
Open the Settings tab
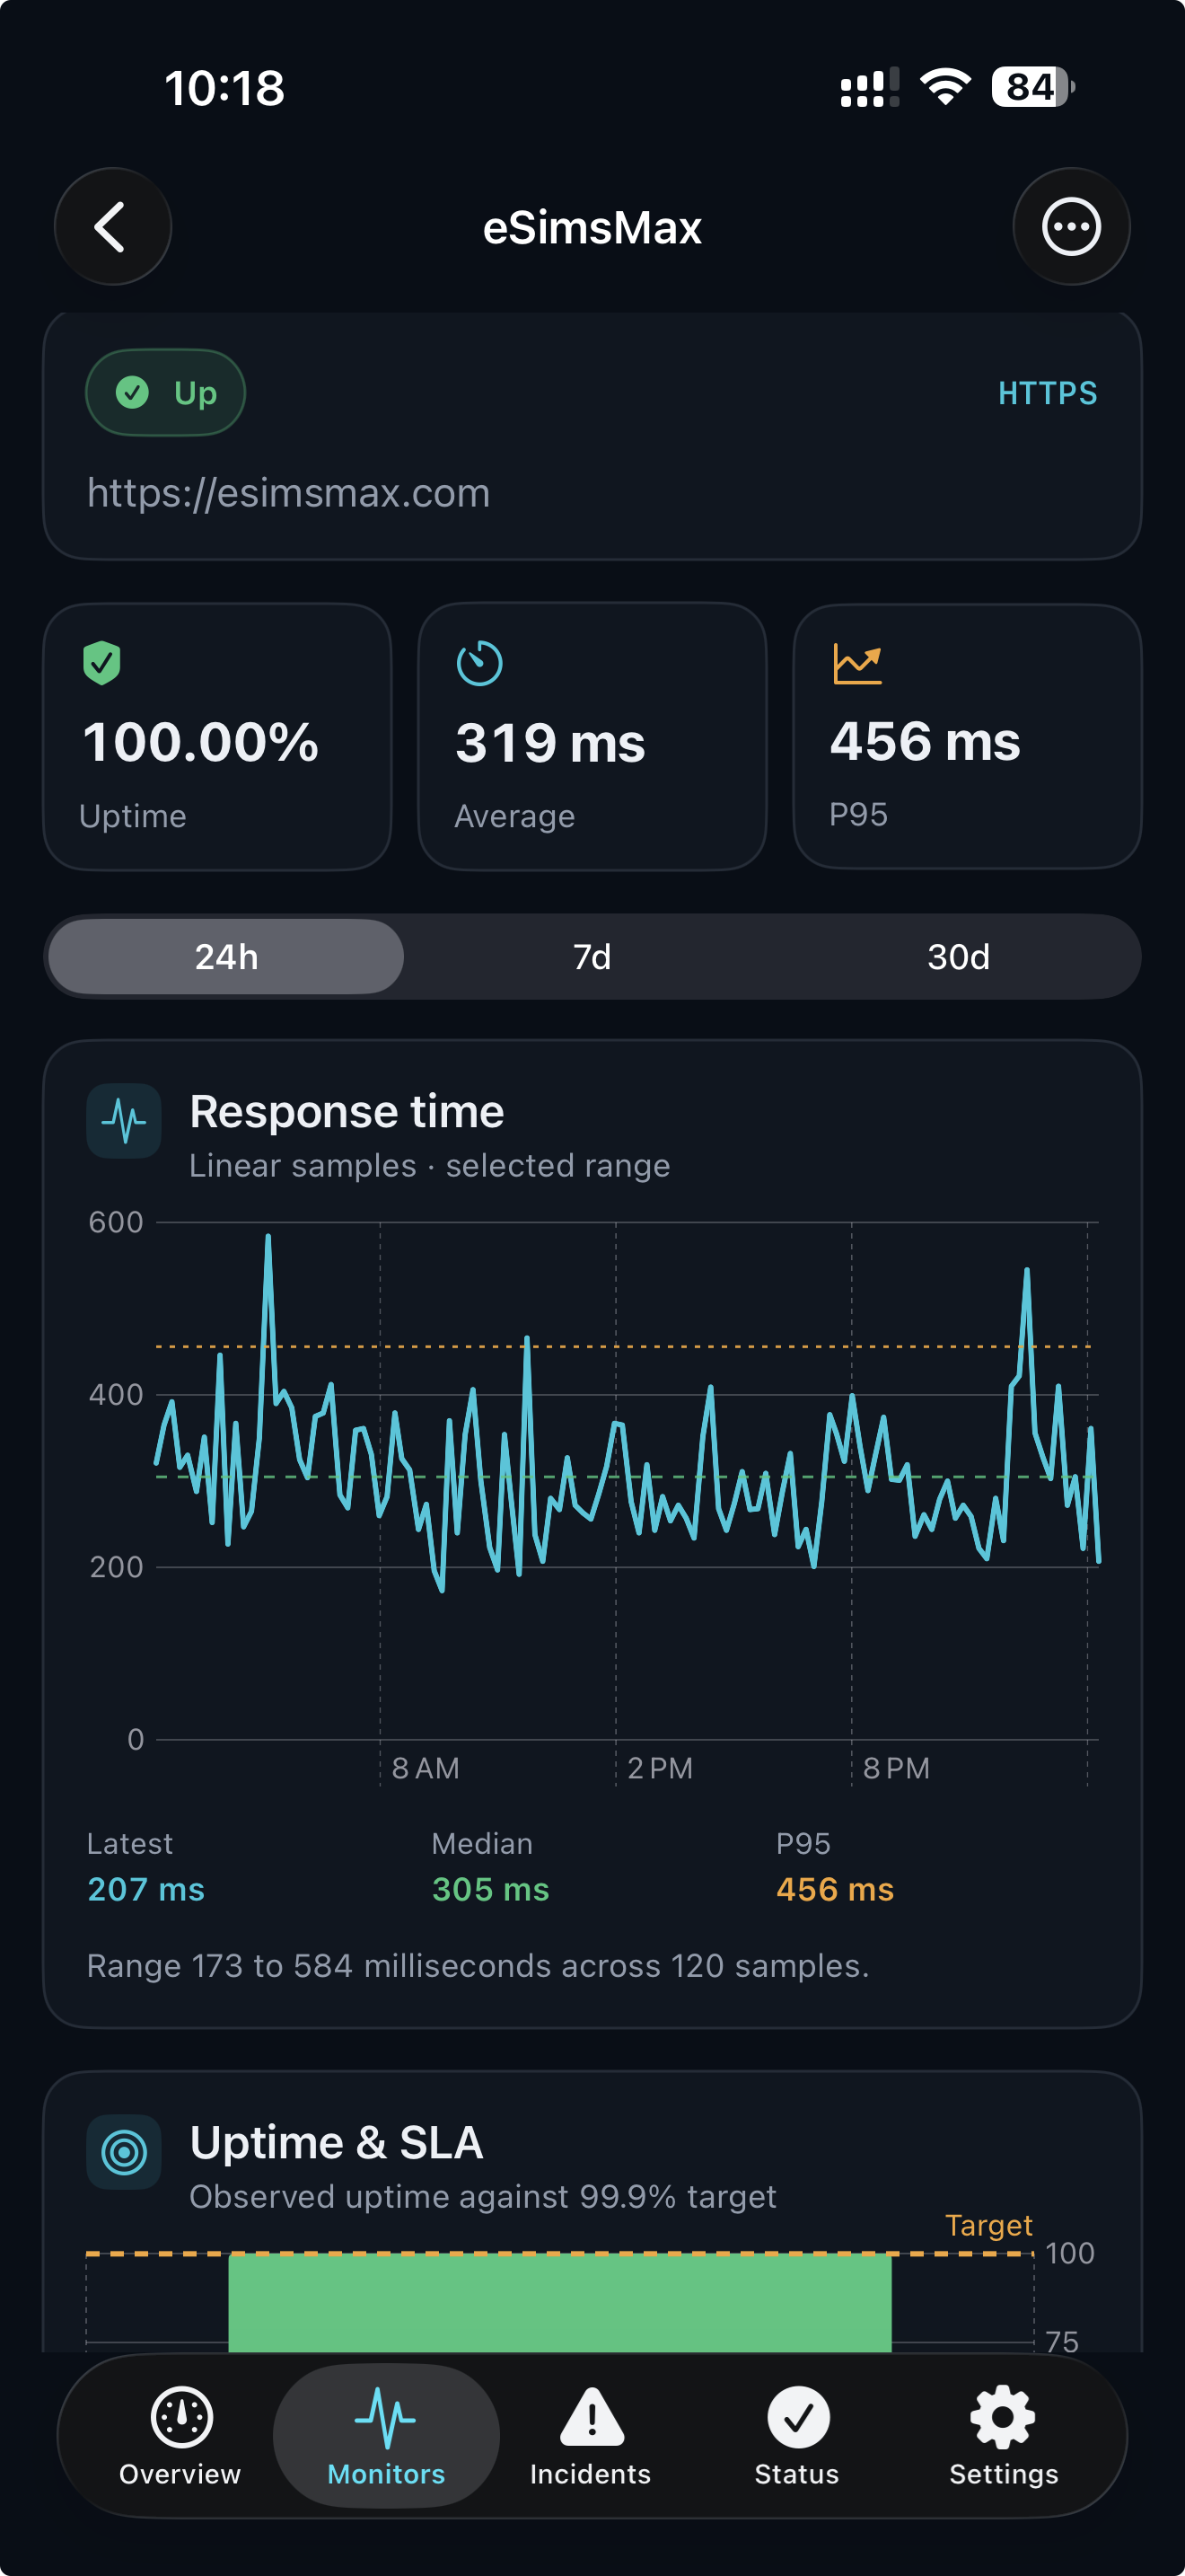pos(1003,2438)
